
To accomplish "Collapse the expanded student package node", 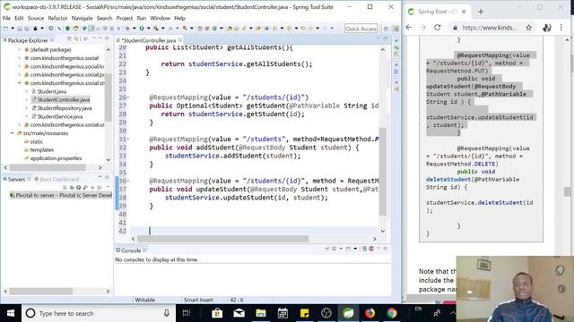I will click(20, 83).
